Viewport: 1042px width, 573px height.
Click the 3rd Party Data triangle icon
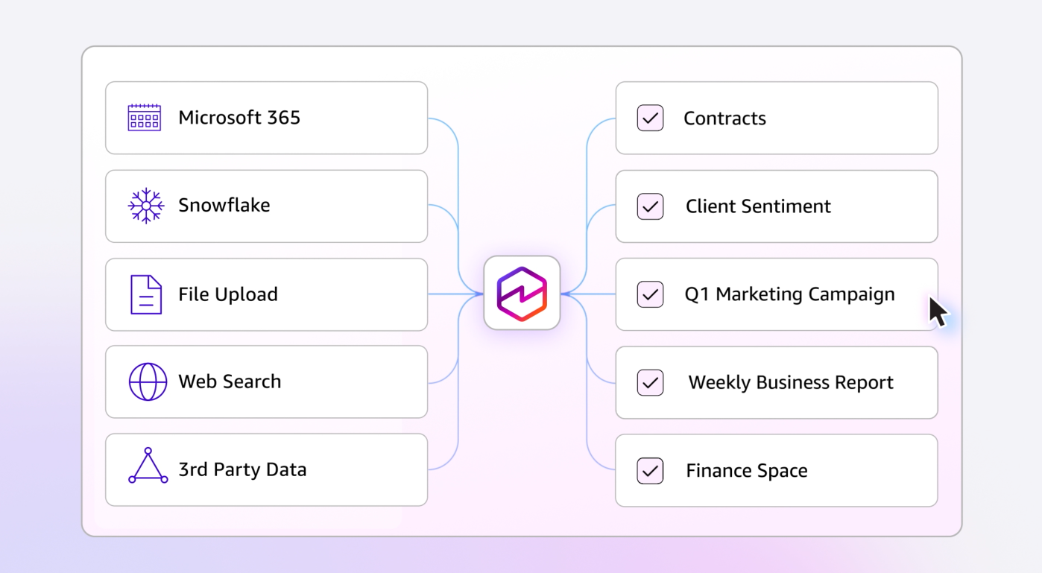(x=148, y=466)
